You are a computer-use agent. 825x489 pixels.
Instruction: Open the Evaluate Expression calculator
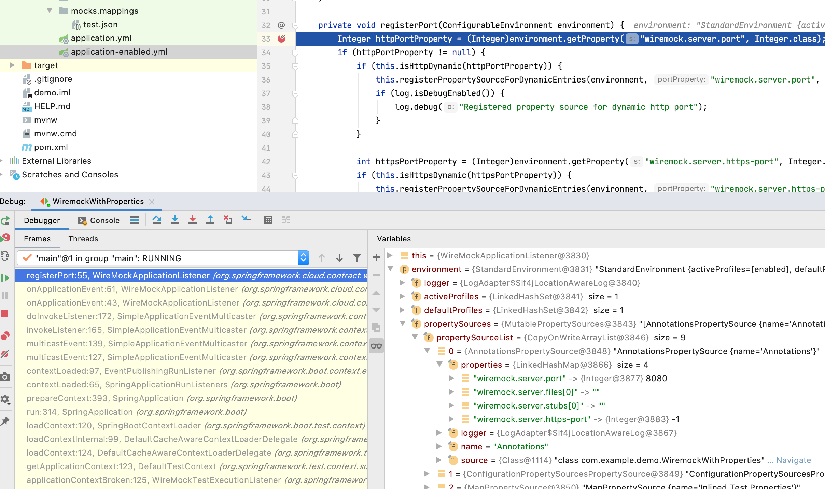pos(268,220)
